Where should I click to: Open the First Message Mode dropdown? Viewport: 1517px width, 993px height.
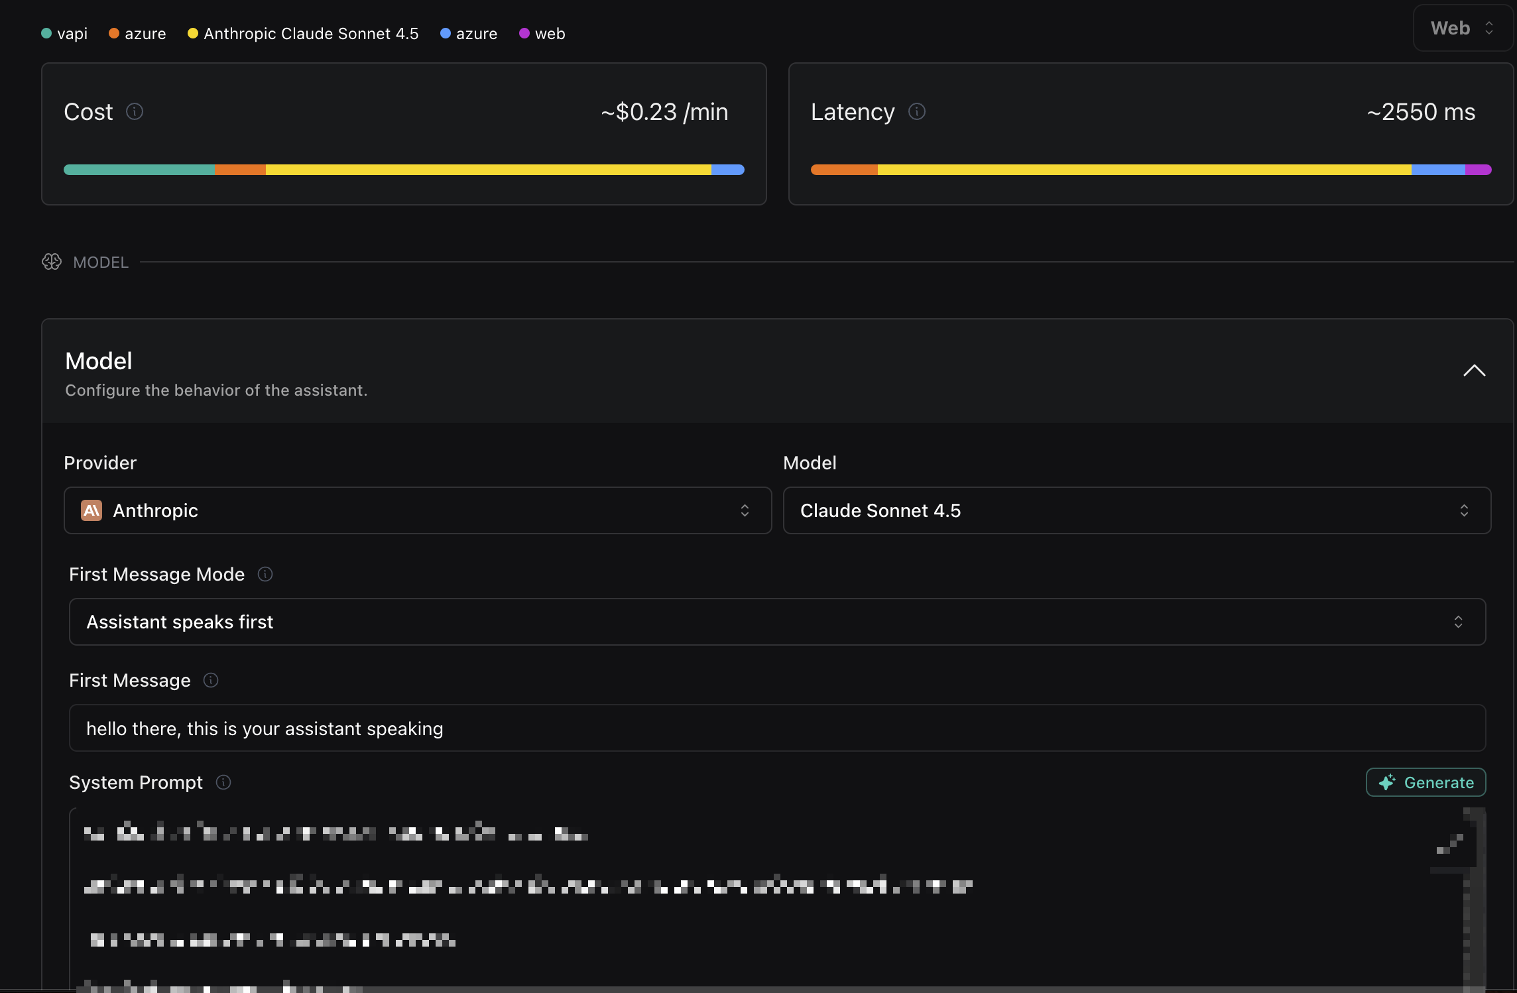click(777, 622)
